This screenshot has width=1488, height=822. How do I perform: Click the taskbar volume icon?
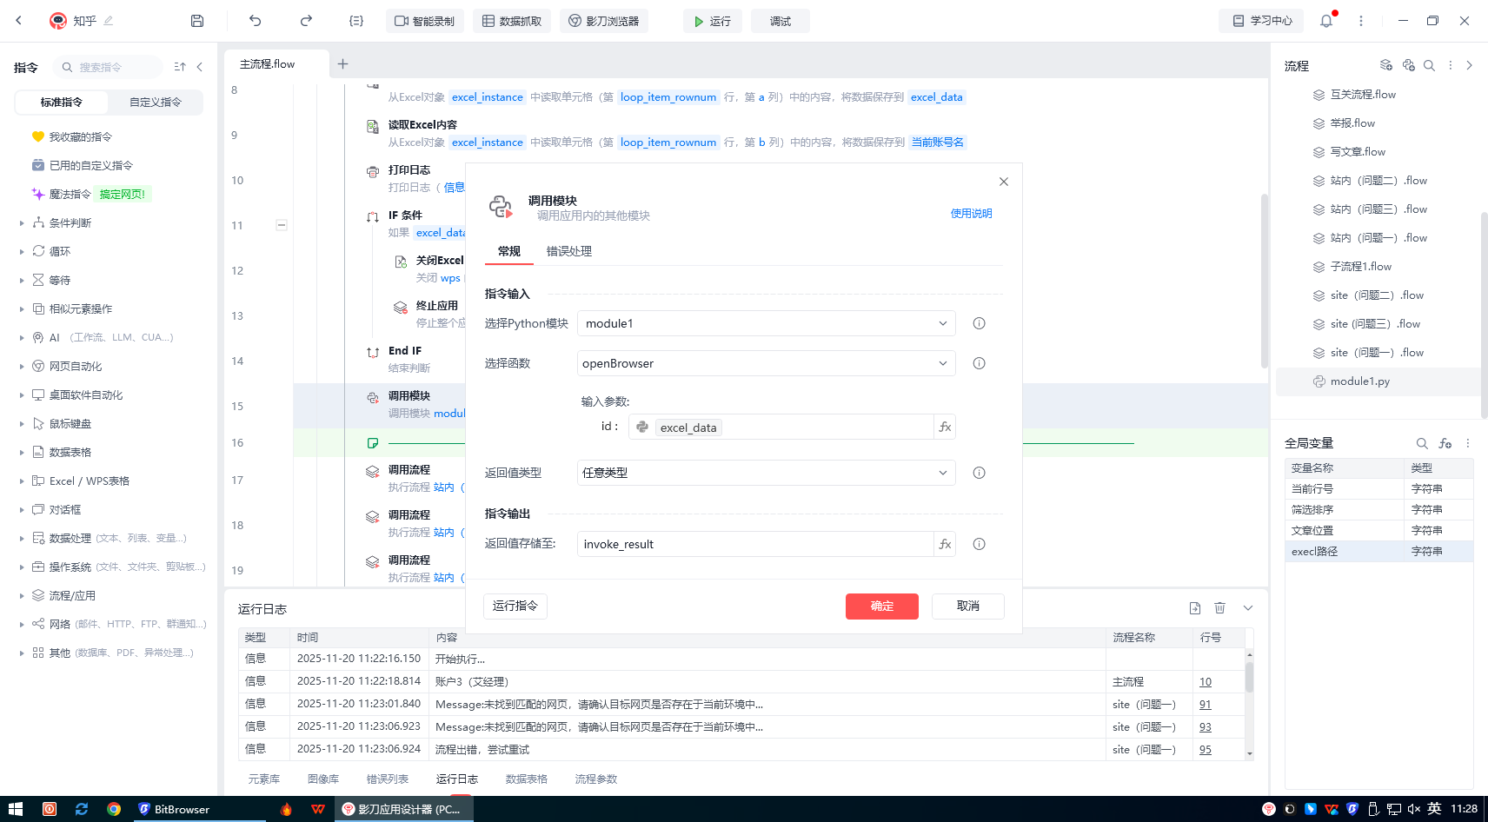click(x=1413, y=809)
